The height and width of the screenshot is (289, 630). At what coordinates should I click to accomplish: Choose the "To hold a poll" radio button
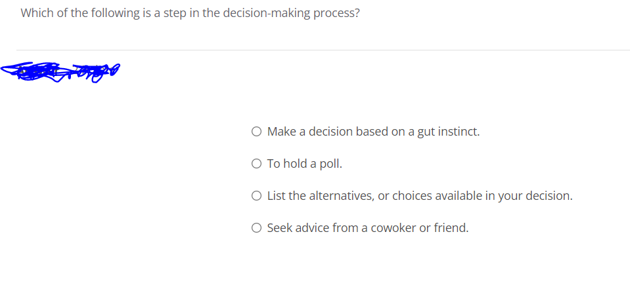pyautogui.click(x=256, y=164)
